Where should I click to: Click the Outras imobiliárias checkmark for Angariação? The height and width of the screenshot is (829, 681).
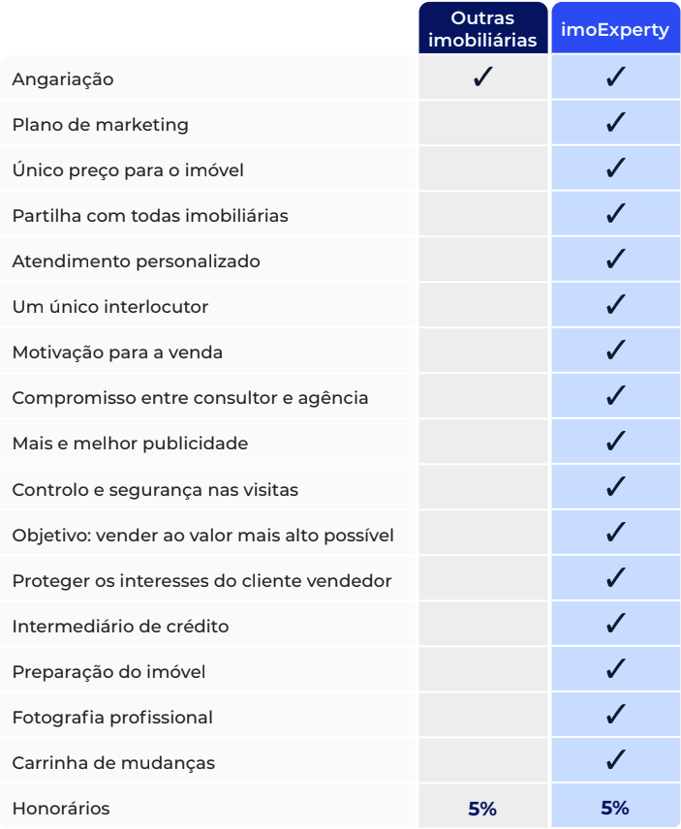(x=482, y=78)
